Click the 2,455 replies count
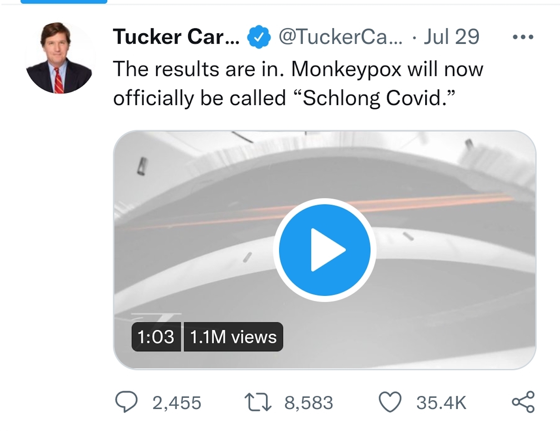Image resolution: width=560 pixels, height=431 pixels. pos(177,403)
